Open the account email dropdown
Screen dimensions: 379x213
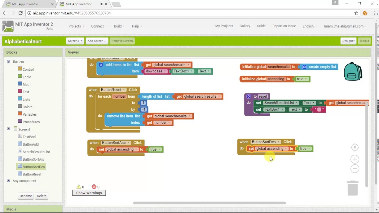[345, 26]
